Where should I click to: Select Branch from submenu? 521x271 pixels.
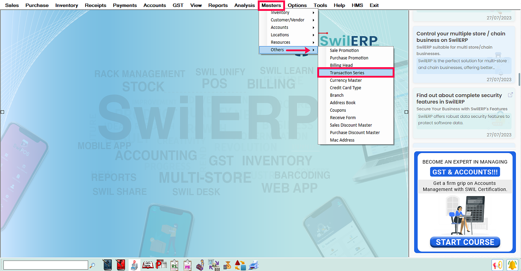tap(356, 95)
